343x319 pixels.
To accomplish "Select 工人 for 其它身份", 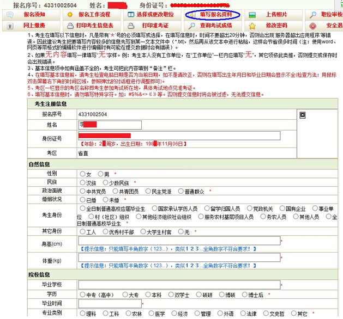I will click(82, 231).
